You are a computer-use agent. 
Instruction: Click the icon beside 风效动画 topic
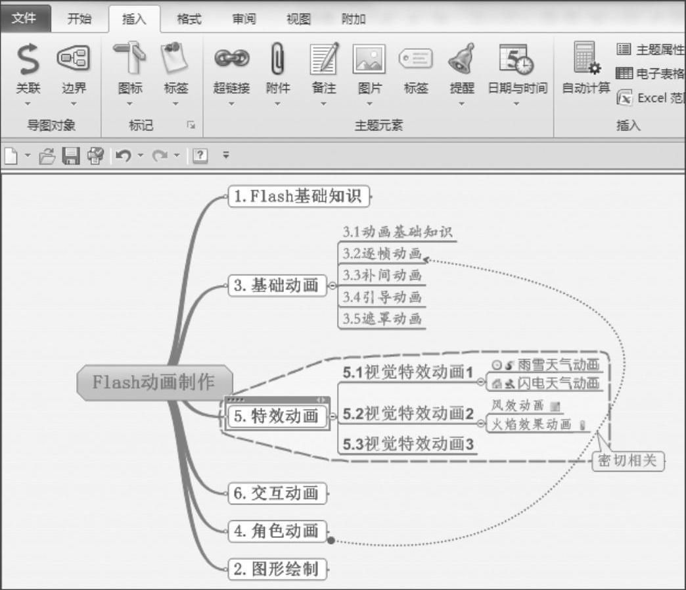pos(555,406)
